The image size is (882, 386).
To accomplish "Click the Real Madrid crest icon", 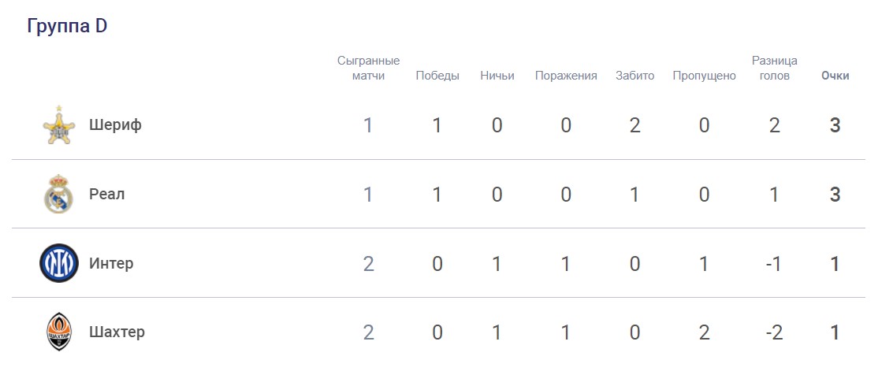I will coord(58,195).
